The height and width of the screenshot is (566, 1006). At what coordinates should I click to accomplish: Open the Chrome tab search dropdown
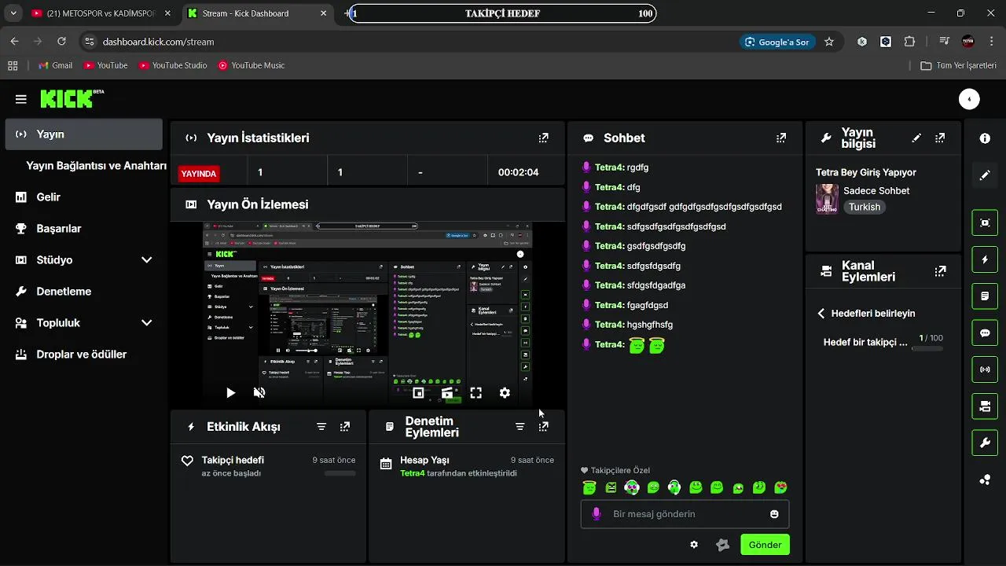[x=13, y=13]
